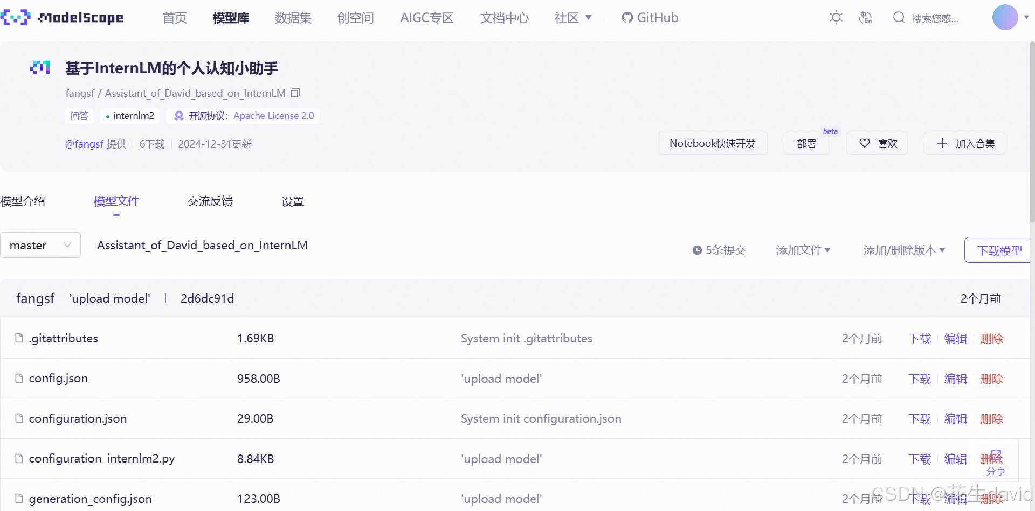1035x511 pixels.
Task: Open the fangsf committer name link
Action: tap(36, 298)
